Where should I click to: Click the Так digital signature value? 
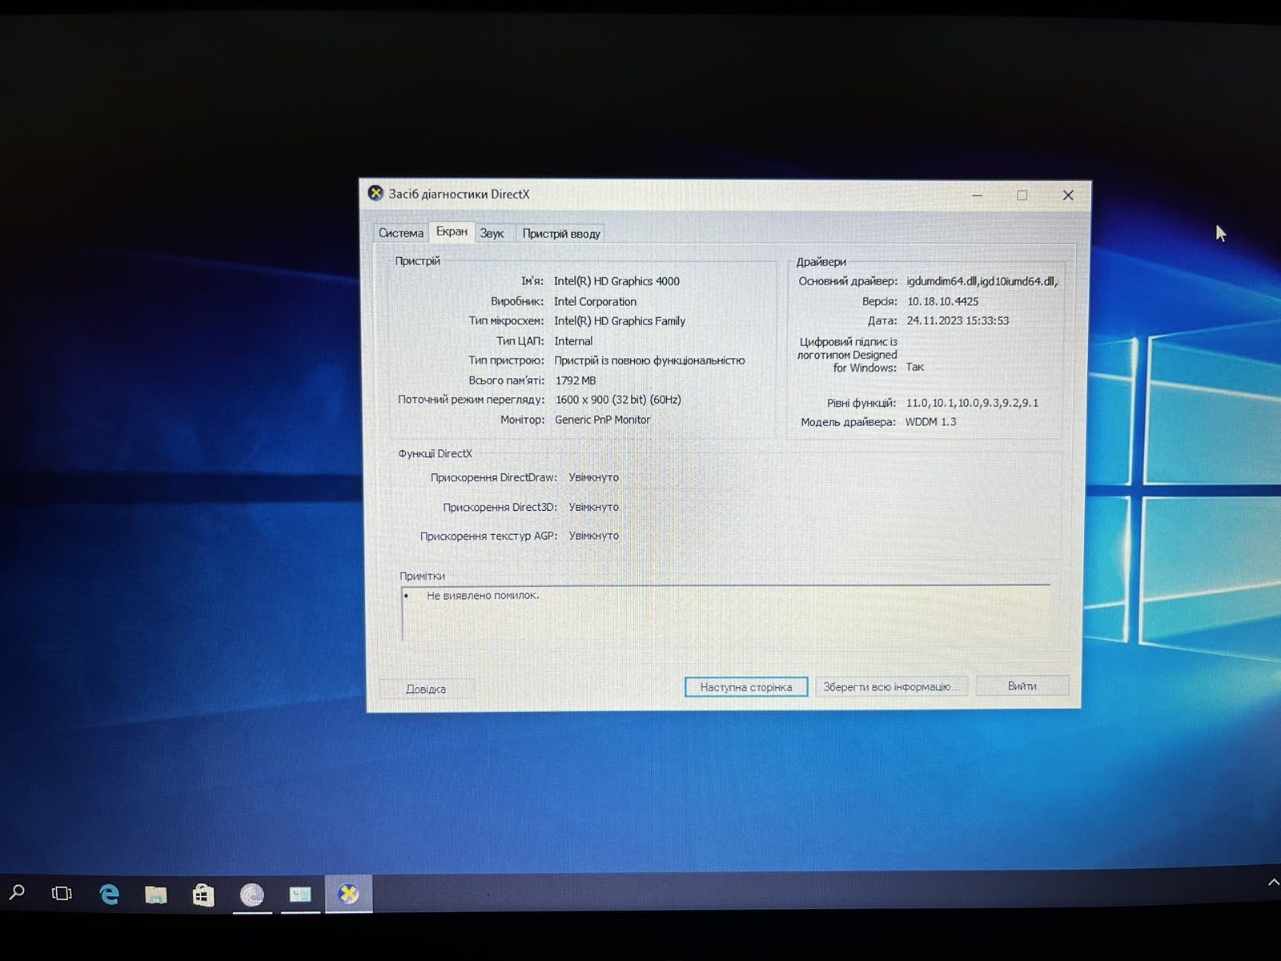point(915,367)
